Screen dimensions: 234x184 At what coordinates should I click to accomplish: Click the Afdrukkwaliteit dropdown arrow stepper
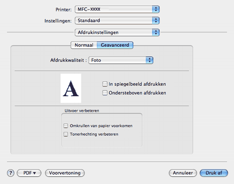149,60
